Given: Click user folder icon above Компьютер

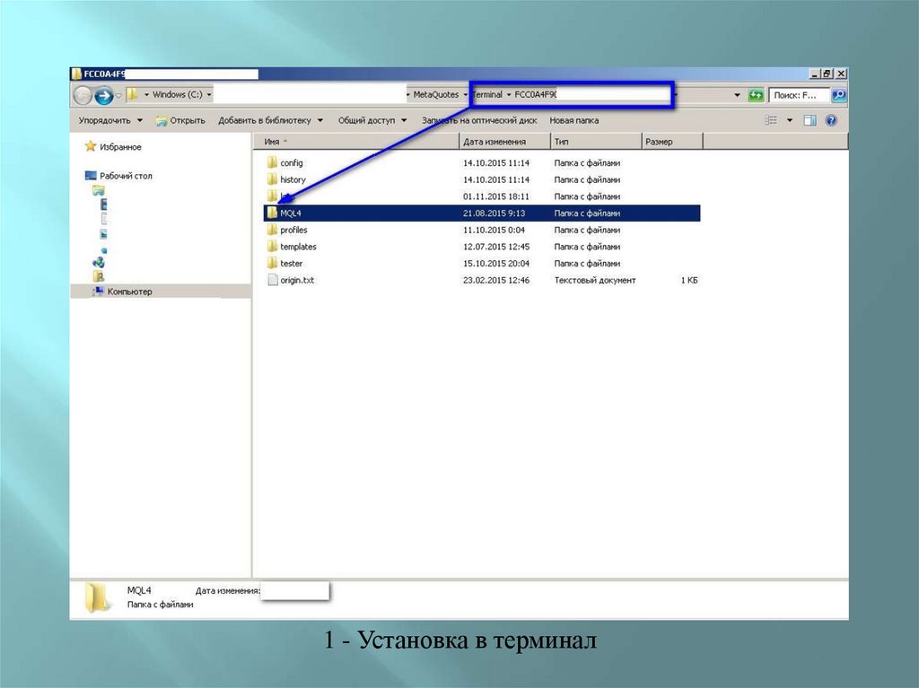Looking at the screenshot, I should [x=99, y=276].
